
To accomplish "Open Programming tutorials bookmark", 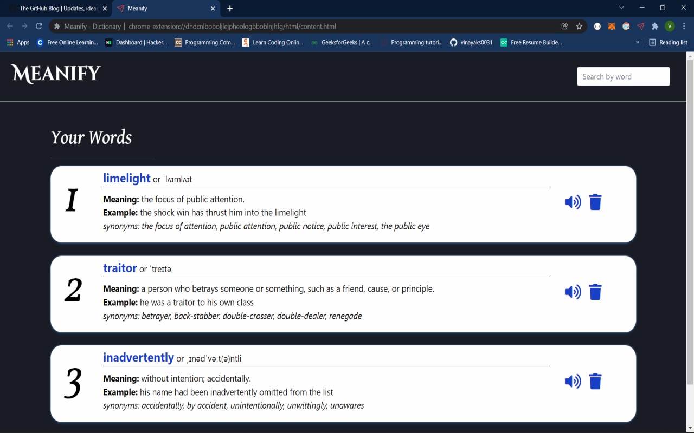I will click(x=412, y=42).
